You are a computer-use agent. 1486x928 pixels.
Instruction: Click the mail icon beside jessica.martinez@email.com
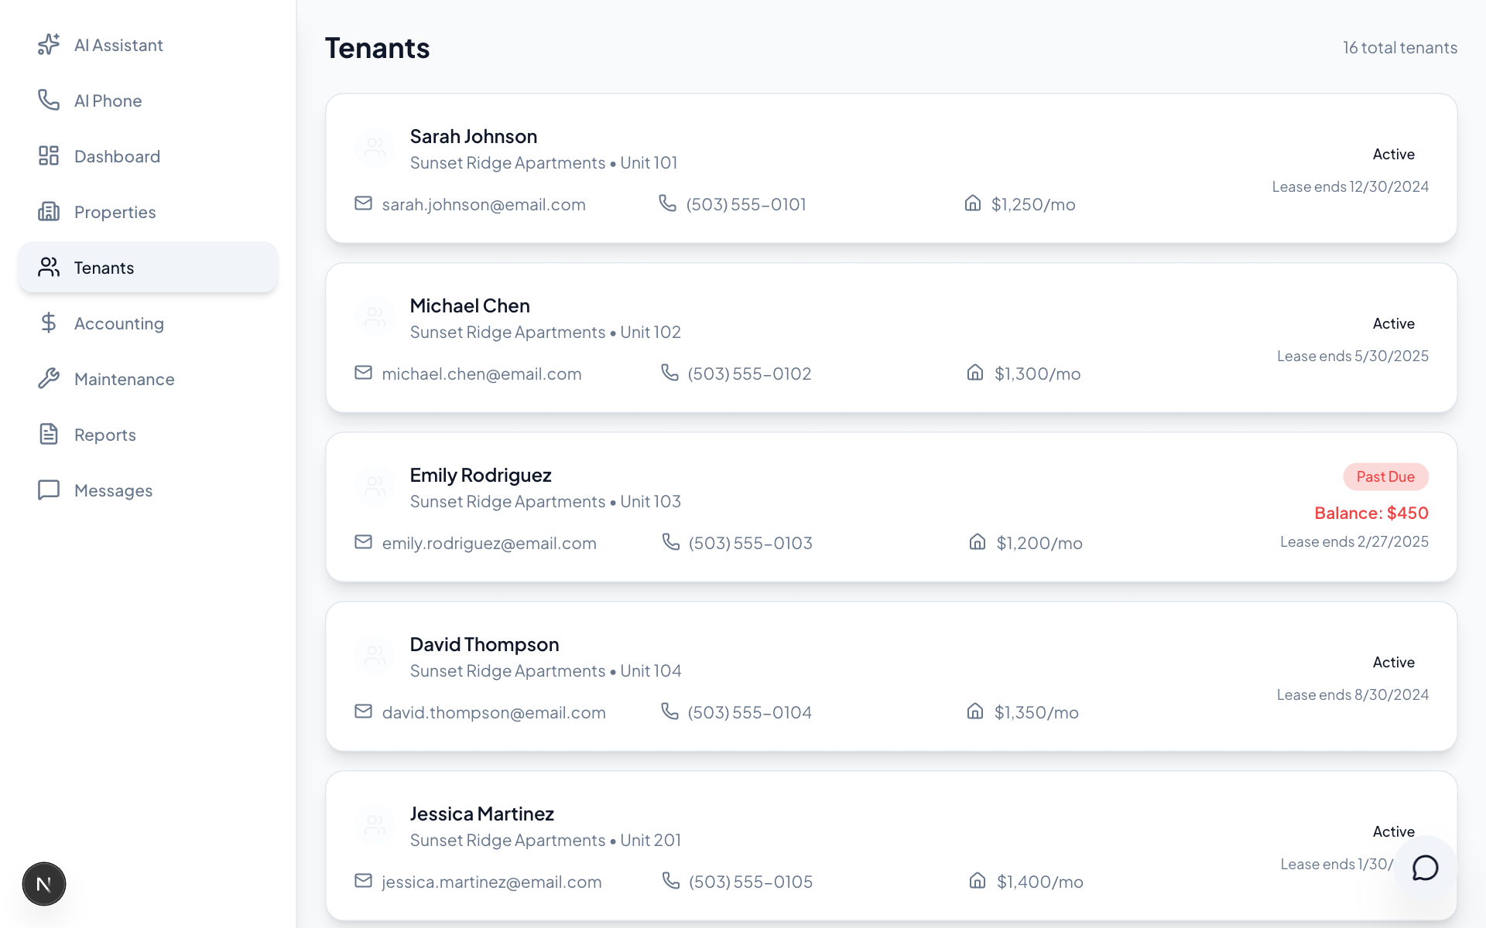[364, 881]
